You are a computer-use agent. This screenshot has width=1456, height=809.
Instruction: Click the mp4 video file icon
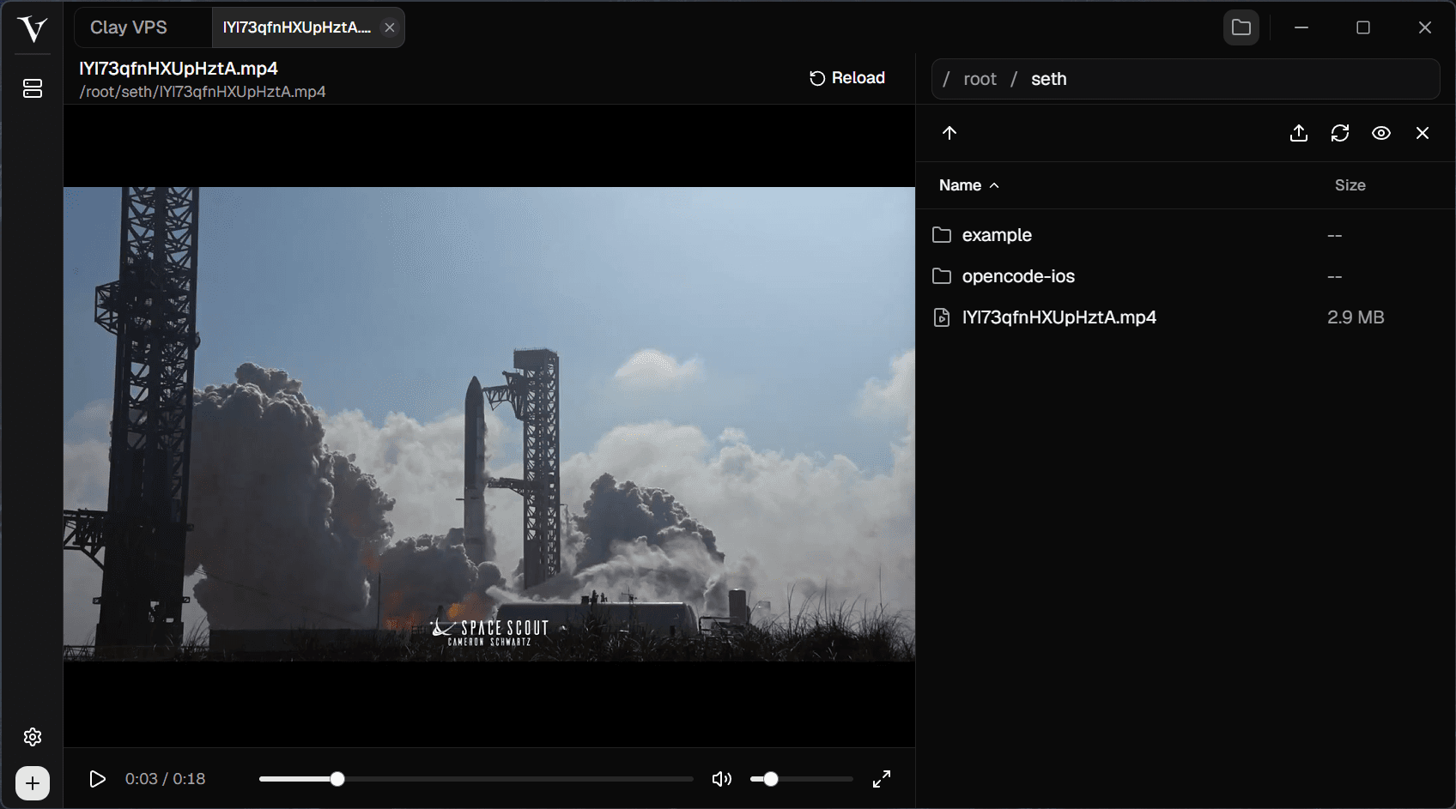(x=942, y=317)
